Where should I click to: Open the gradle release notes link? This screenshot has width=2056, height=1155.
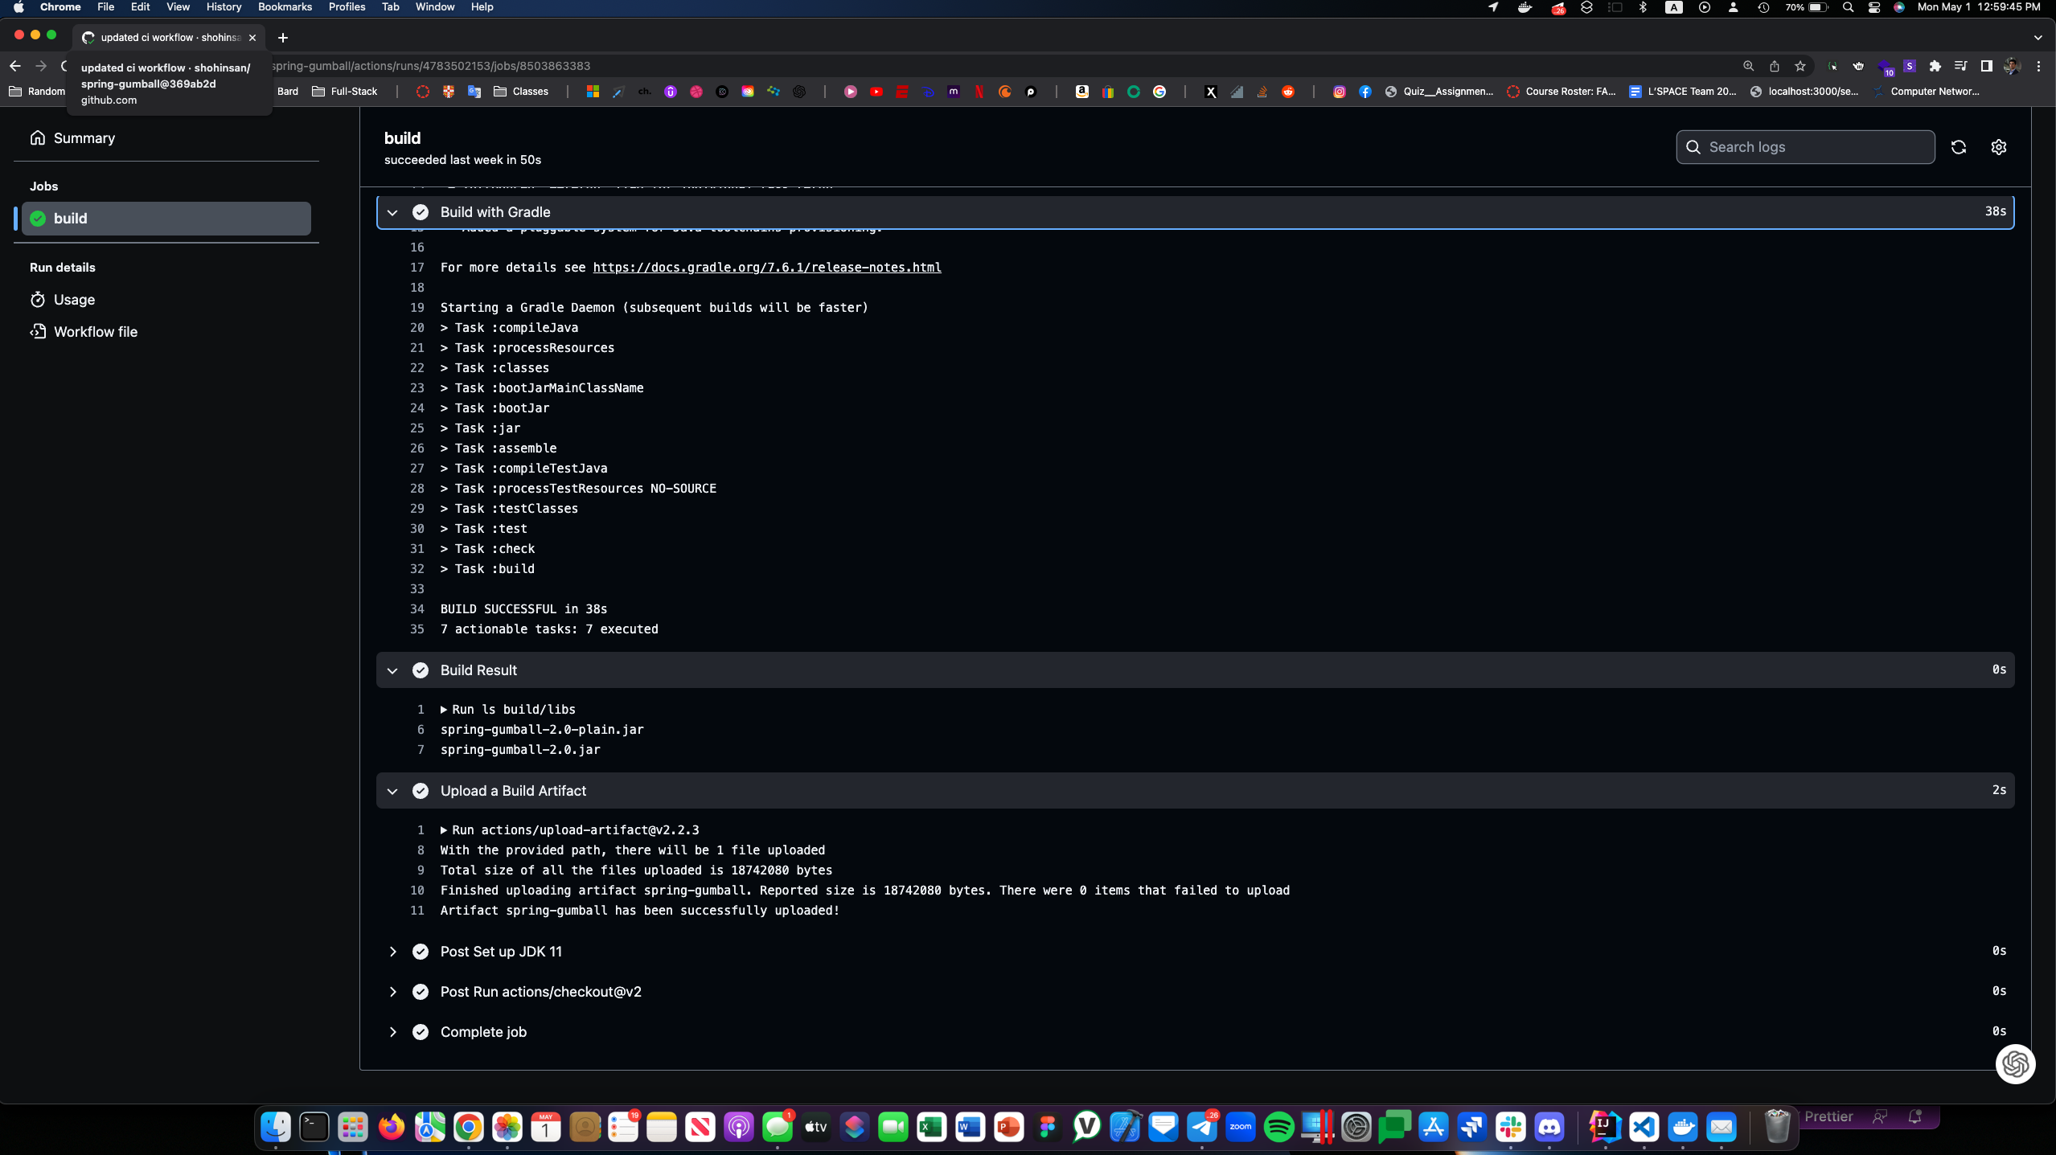click(x=767, y=267)
